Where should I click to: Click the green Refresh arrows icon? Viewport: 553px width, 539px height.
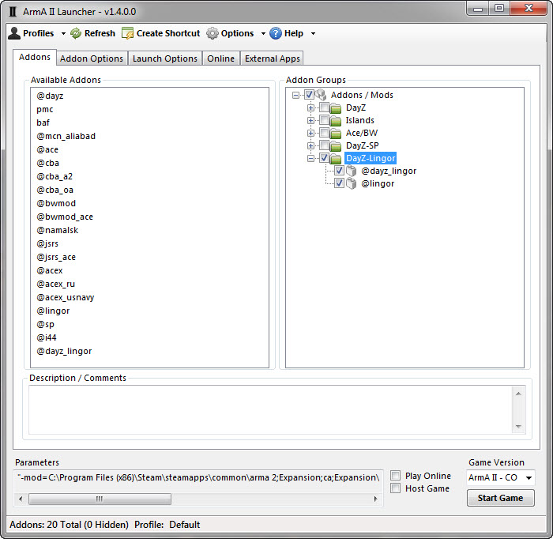[76, 33]
